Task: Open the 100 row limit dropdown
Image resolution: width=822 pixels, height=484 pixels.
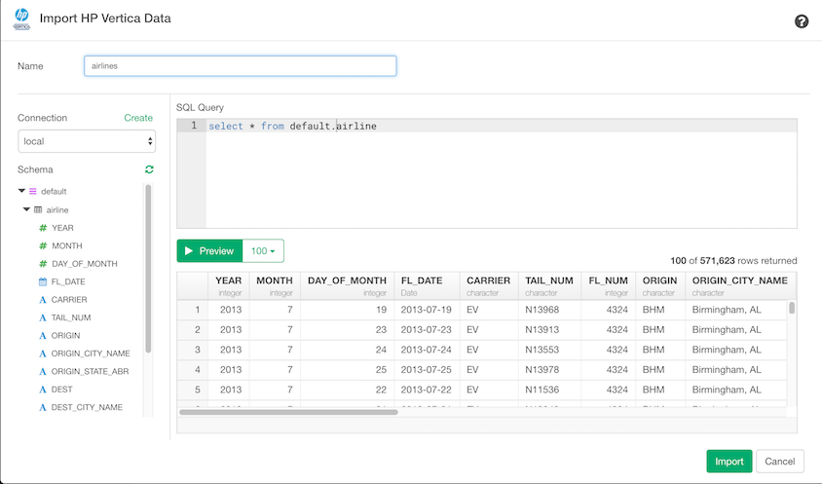Action: [x=263, y=250]
